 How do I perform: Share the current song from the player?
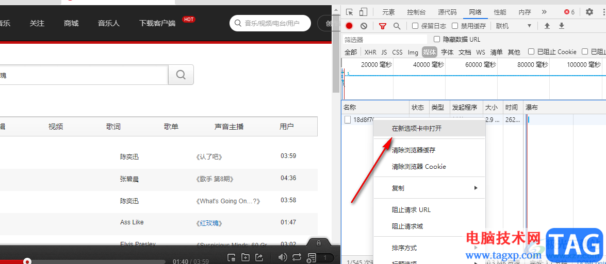click(259, 257)
